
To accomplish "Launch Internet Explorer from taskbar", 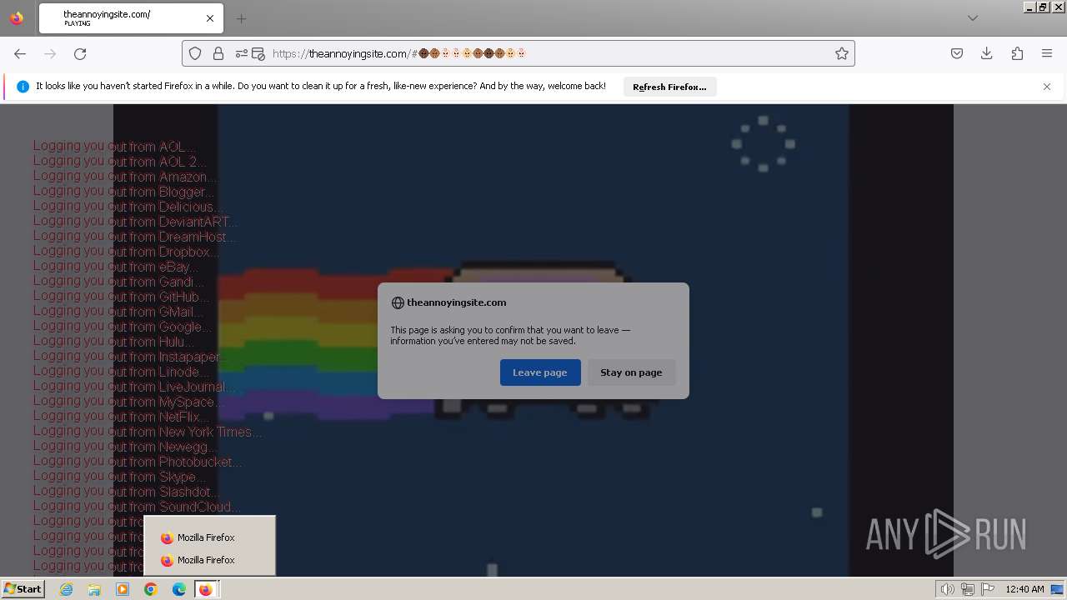I will 67,589.
